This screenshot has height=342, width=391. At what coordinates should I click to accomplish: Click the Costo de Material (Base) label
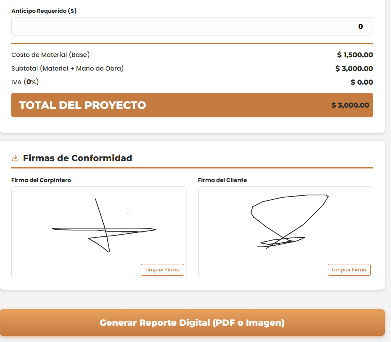click(x=50, y=55)
